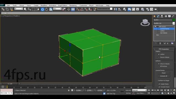This screenshot has height=99, width=176.
Task: Click the Select Object tool
Action: (x=25, y=9)
